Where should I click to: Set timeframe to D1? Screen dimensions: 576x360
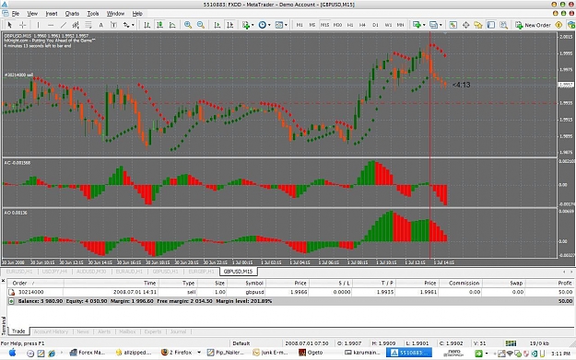click(375, 25)
